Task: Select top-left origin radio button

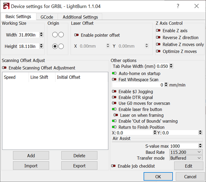Action: (x=55, y=35)
